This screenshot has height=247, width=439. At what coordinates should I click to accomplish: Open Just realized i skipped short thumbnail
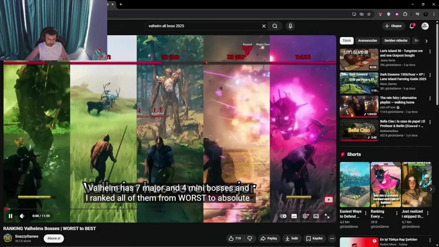pos(417,184)
